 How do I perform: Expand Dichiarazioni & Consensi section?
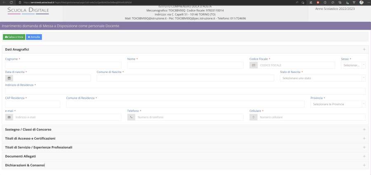[364, 165]
